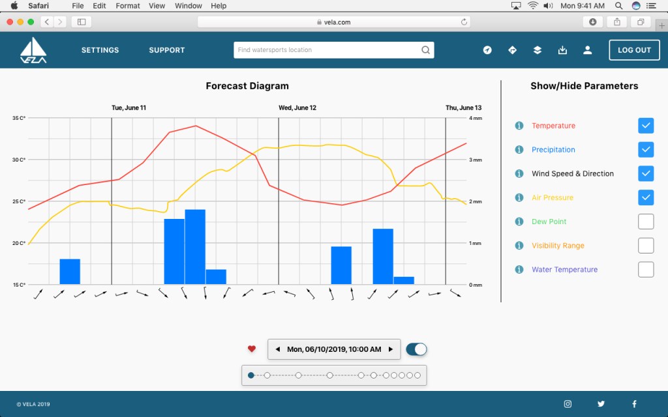Click the info icon beside Temperature
The height and width of the screenshot is (417, 668).
(519, 126)
